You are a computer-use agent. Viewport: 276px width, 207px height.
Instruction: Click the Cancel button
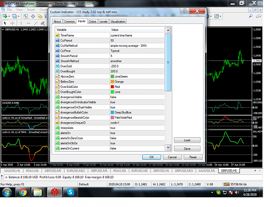(172, 157)
